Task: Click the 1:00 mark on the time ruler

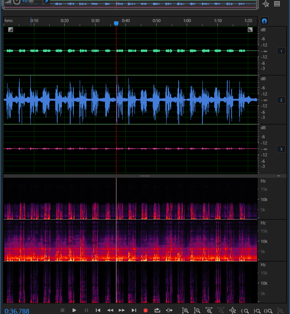Action: tap(187, 21)
